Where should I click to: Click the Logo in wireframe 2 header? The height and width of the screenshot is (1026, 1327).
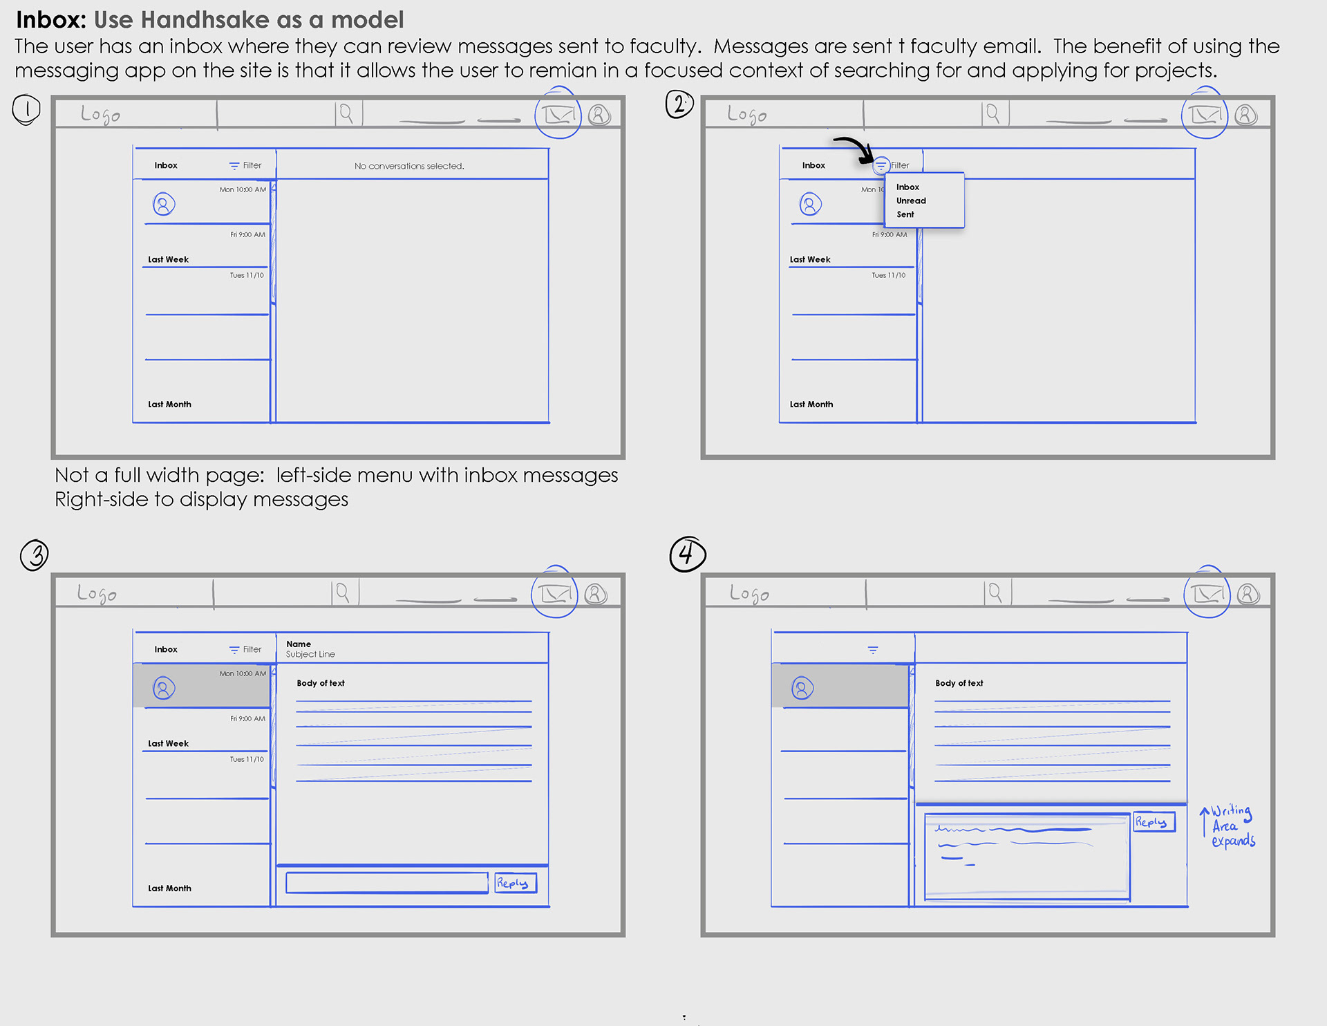click(x=747, y=114)
